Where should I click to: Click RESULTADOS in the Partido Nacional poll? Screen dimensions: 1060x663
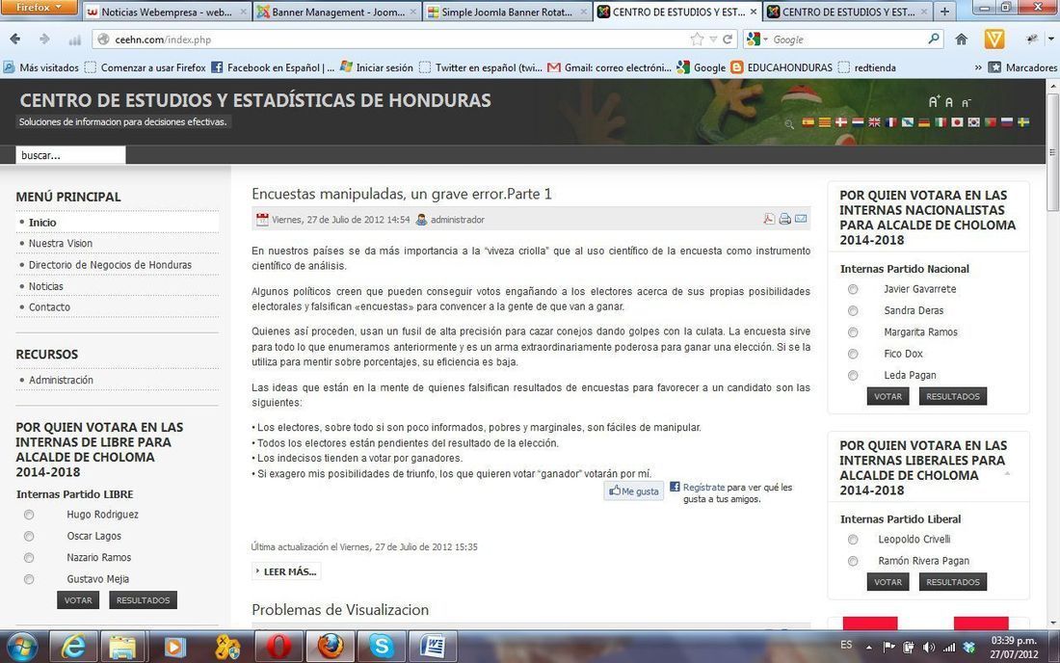pos(952,397)
